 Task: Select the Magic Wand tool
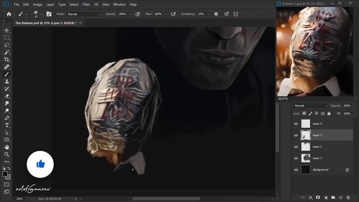point(7,52)
